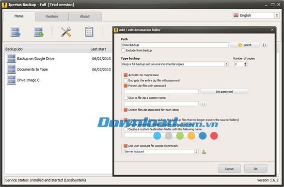Viewport: 284px width, 187px height.
Task: Switch to the Home tab
Action: [x=19, y=16]
